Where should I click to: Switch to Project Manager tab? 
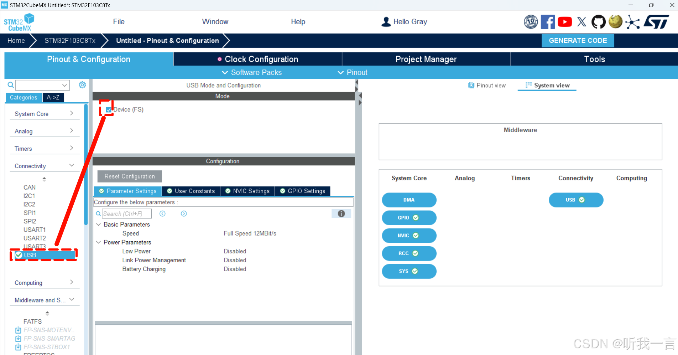(x=426, y=59)
